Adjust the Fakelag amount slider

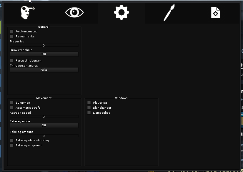(x=44, y=136)
